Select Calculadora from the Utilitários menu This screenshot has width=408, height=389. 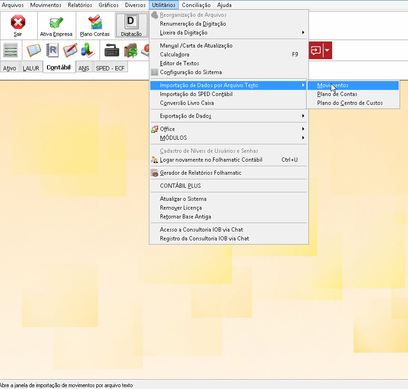174,55
